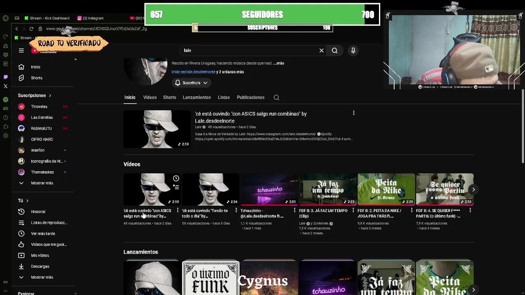This screenshot has width=525, height=295.
Task: Open options for 'Tendo-te todo o dia' video
Action: click(236, 210)
